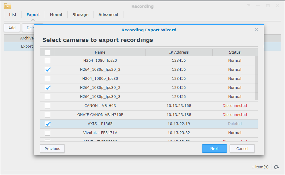
Task: Switch to the Storage tab
Action: click(x=80, y=14)
